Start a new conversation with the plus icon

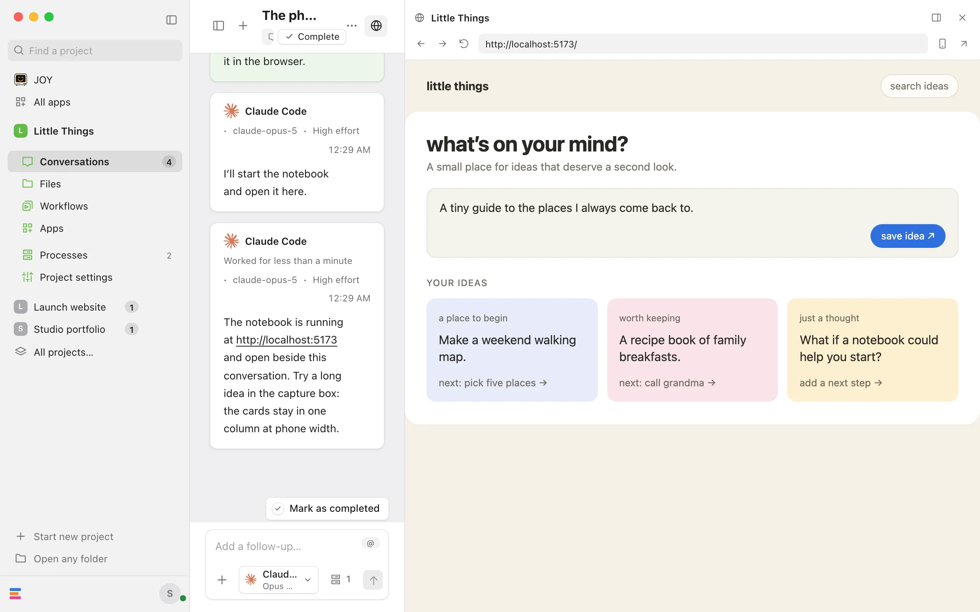tap(243, 26)
